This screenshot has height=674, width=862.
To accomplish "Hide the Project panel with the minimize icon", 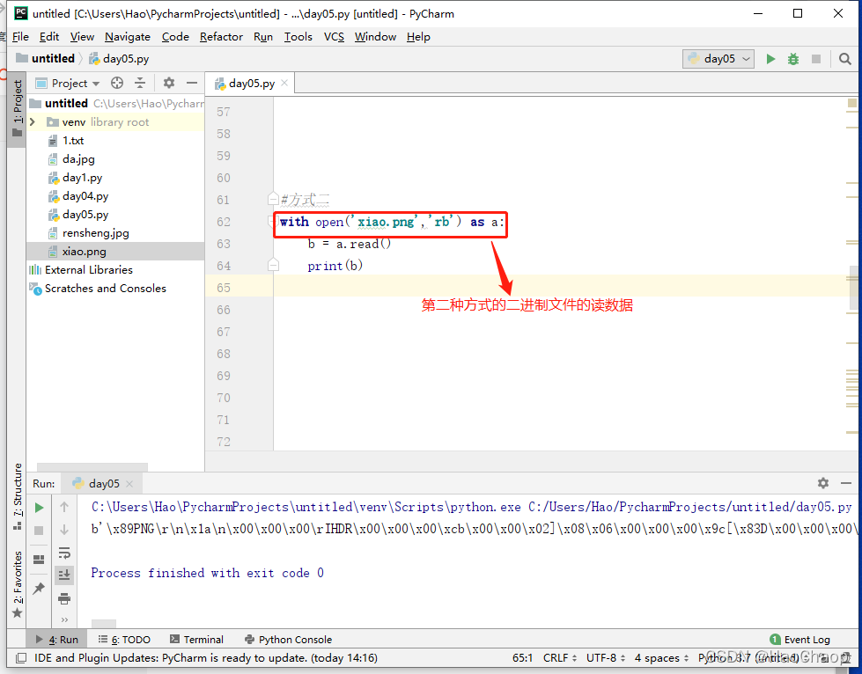I will [x=191, y=83].
